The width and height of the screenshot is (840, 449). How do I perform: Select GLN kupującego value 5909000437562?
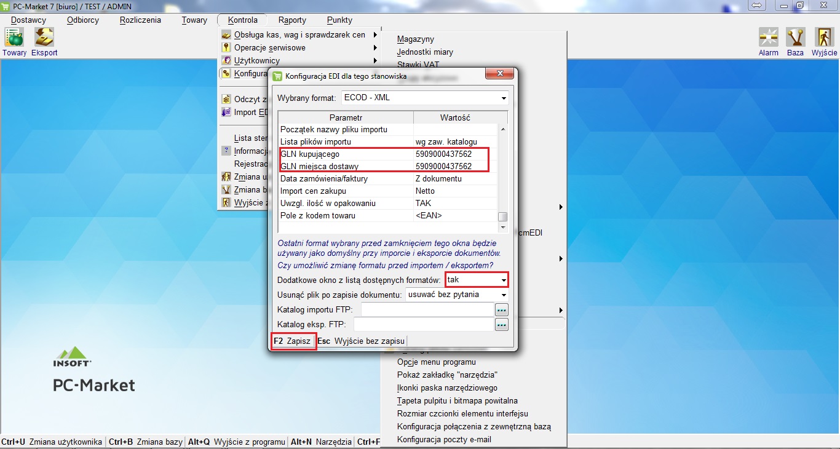coord(455,154)
